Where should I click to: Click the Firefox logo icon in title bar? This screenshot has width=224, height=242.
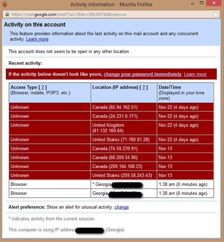click(x=4, y=4)
